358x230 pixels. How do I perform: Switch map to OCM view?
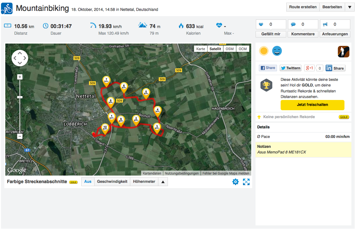point(243,49)
